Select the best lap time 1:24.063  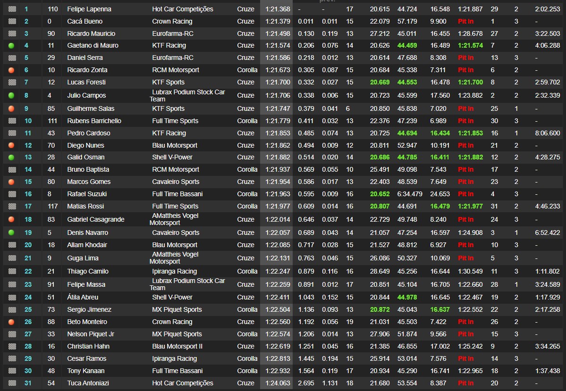[278, 383]
